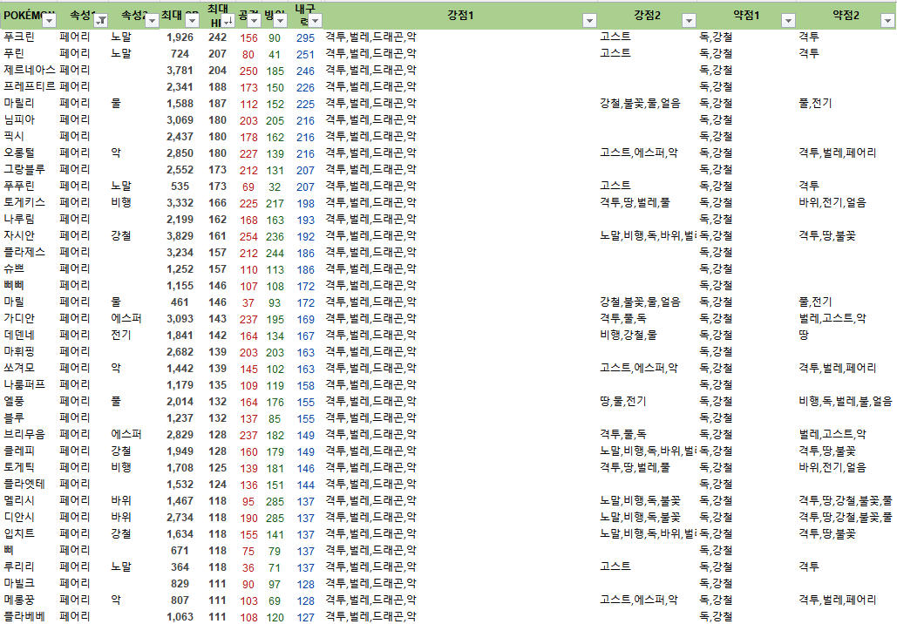Select the 풀 type cell for 엘풍
Screen dimensions: 897x624
[x=116, y=401]
